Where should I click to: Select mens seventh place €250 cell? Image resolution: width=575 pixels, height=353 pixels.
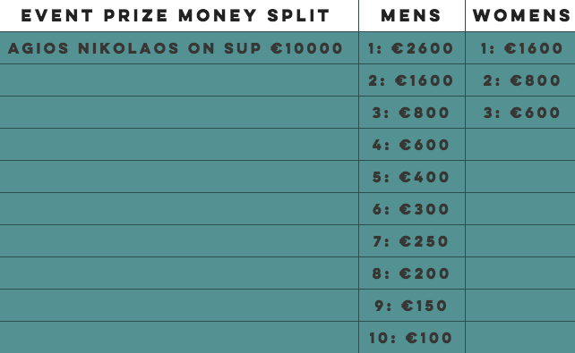tap(411, 241)
